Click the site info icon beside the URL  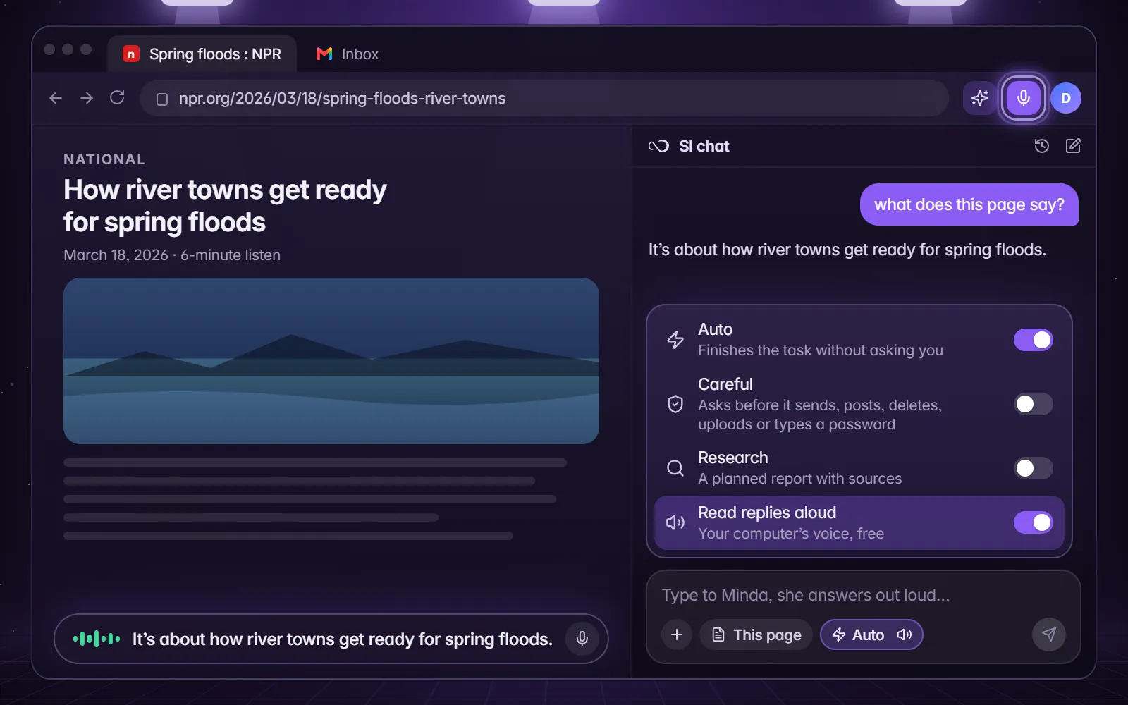coord(162,99)
